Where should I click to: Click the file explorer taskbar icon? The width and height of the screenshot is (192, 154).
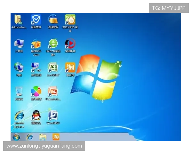click(x=43, y=137)
